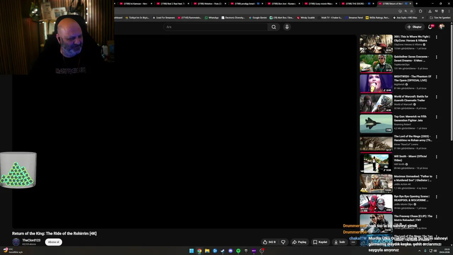This screenshot has width=453, height=255.
Task: Open options menu for NIGHTWISH Phantom Of The Opera
Action: pyautogui.click(x=436, y=77)
